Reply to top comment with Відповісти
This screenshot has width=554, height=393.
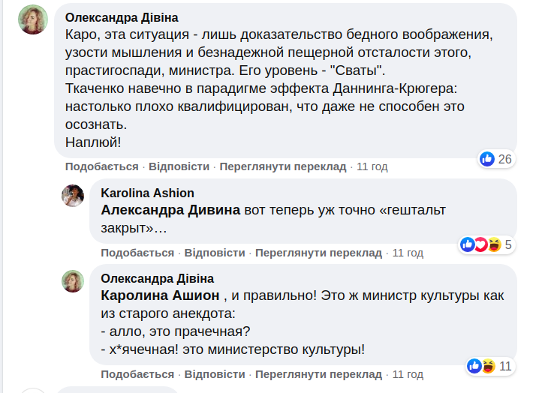point(179,166)
